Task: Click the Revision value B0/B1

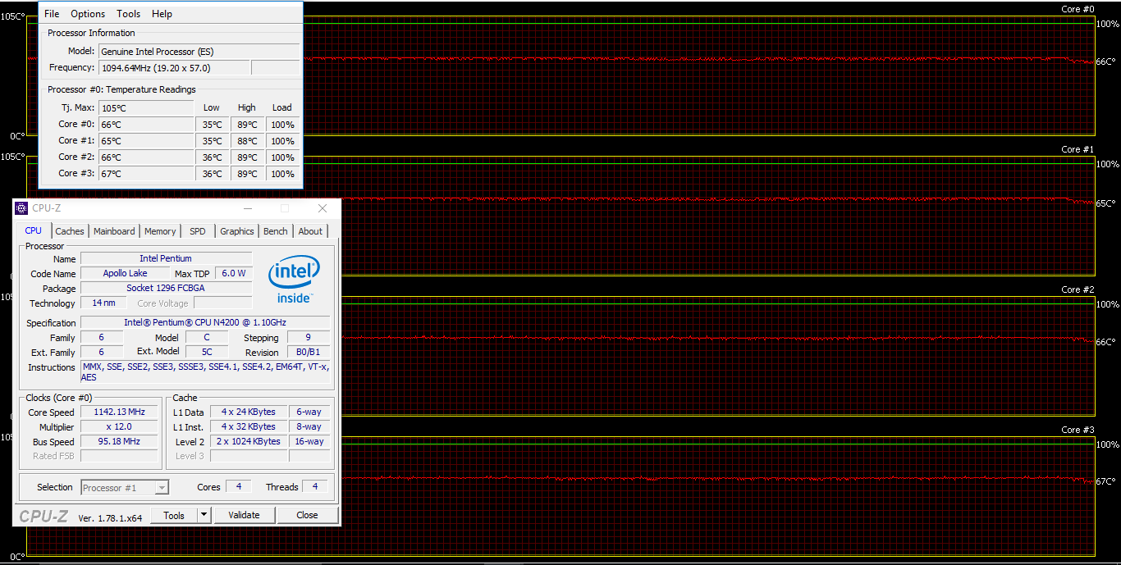Action: click(309, 353)
